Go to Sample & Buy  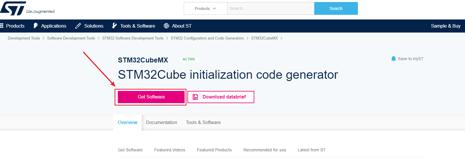pyautogui.click(x=446, y=26)
